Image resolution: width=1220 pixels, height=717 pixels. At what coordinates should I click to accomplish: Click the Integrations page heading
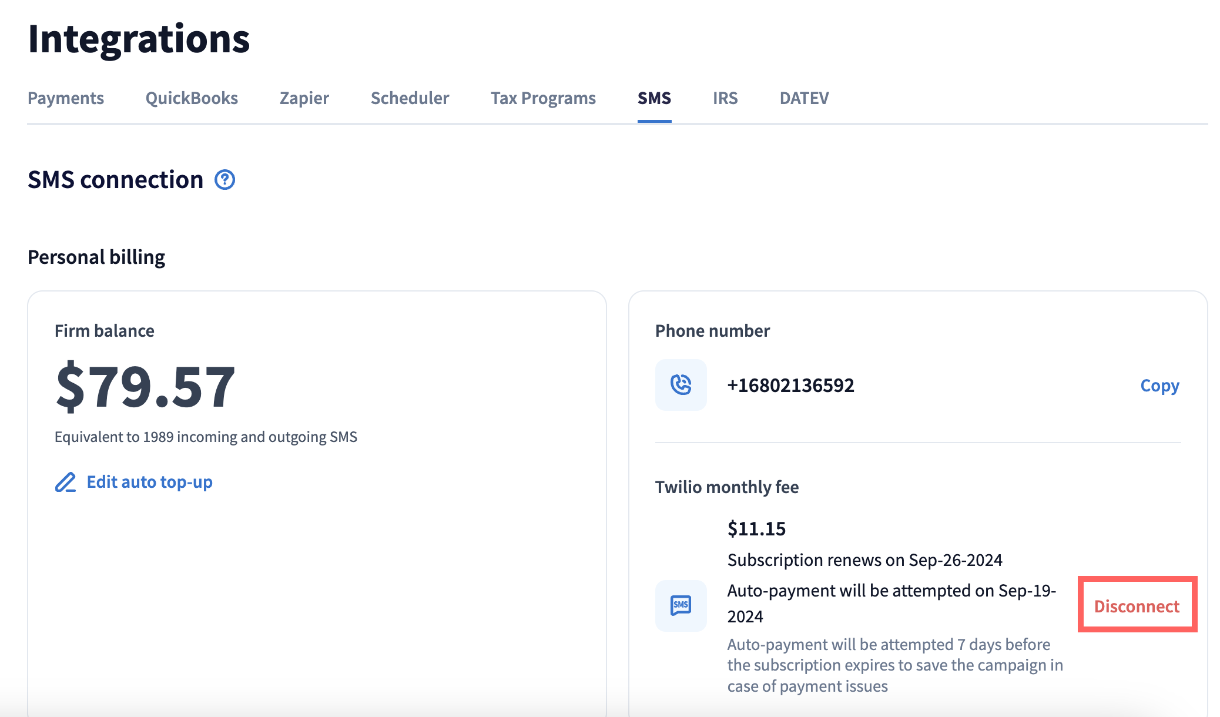click(x=139, y=39)
